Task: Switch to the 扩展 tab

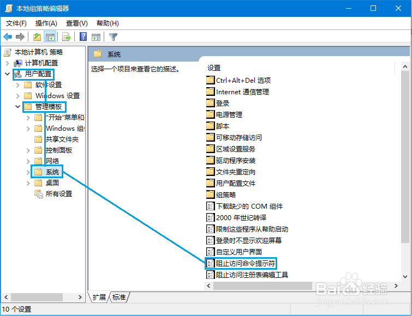Action: (99, 297)
